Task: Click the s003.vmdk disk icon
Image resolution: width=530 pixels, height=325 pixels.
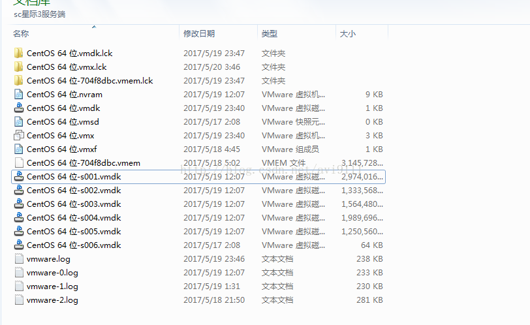Action: click(x=18, y=204)
